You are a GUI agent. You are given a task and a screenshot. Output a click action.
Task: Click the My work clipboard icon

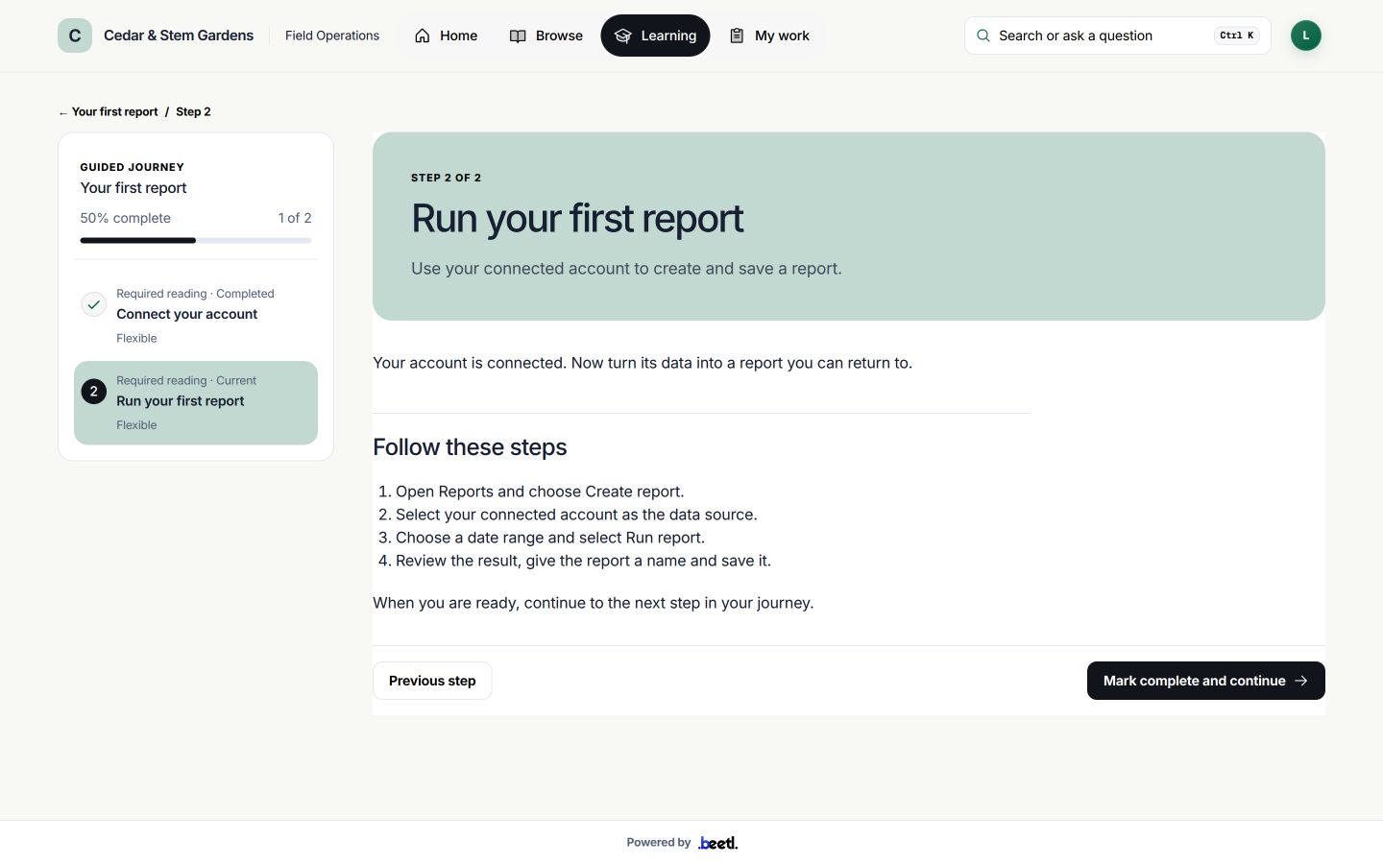click(737, 36)
